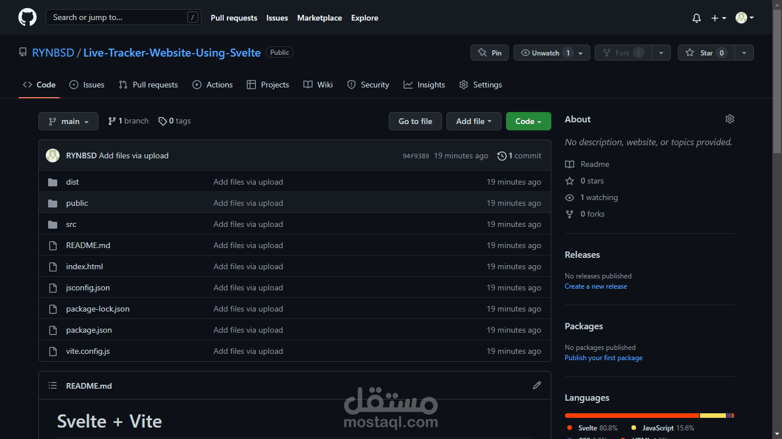Open the notifications bell

(697, 18)
